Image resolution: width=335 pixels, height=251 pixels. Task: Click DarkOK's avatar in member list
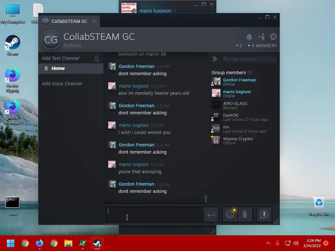coord(216,117)
